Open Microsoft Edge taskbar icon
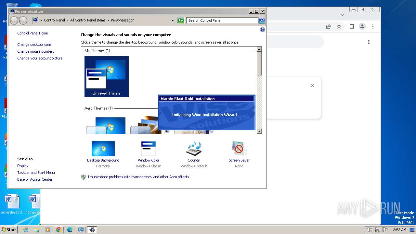The image size is (416, 234). (70, 230)
